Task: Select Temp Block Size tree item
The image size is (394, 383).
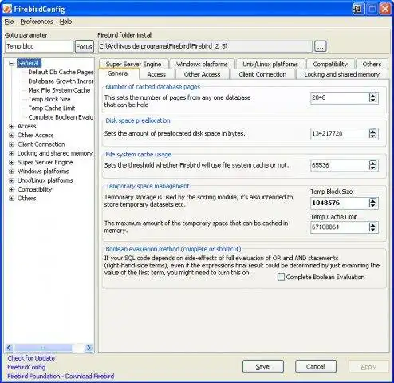Action: [49, 99]
